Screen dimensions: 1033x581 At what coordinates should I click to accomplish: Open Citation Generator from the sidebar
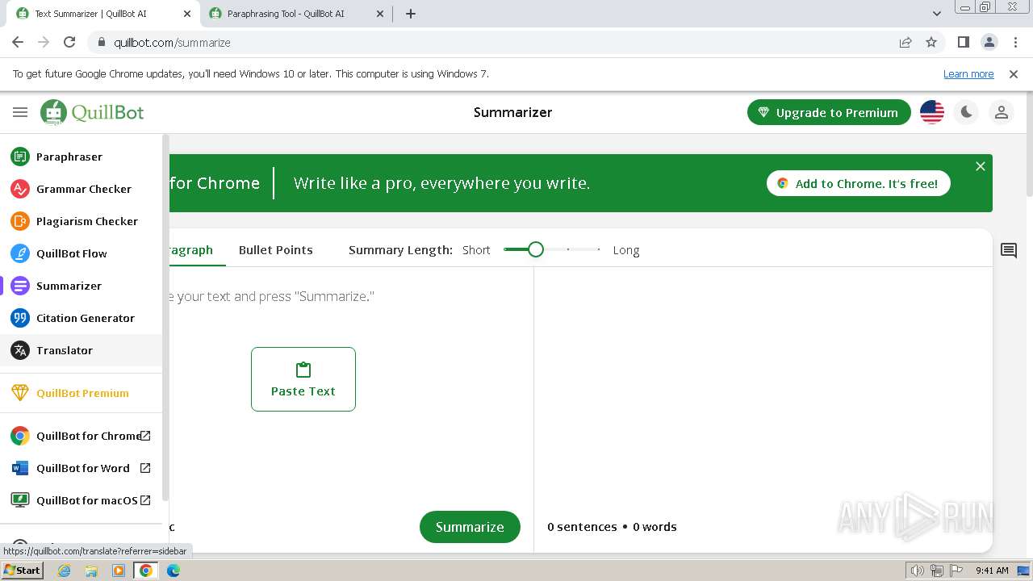click(81, 318)
